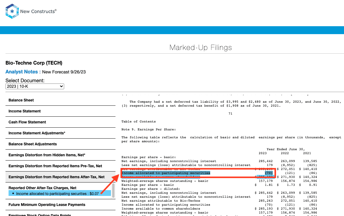Viewport: 344px width, 216px height.
Task: Click the (121) participating securities value for 2022
Action: [x=290, y=173]
